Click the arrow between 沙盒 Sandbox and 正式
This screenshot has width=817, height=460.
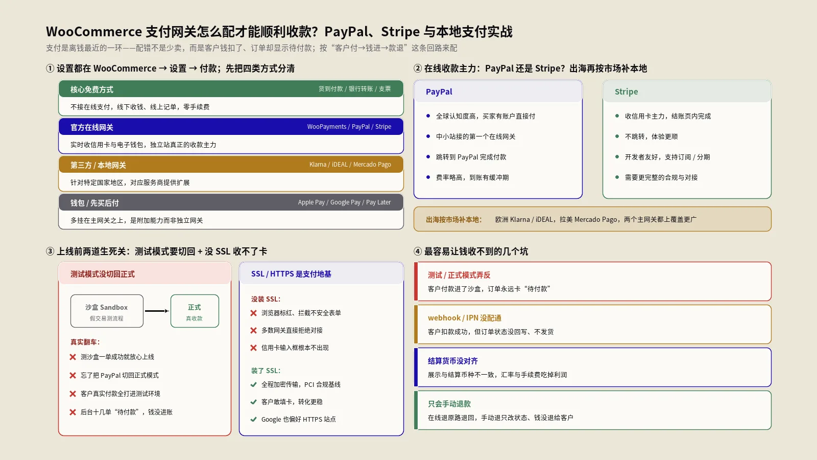pos(157,311)
